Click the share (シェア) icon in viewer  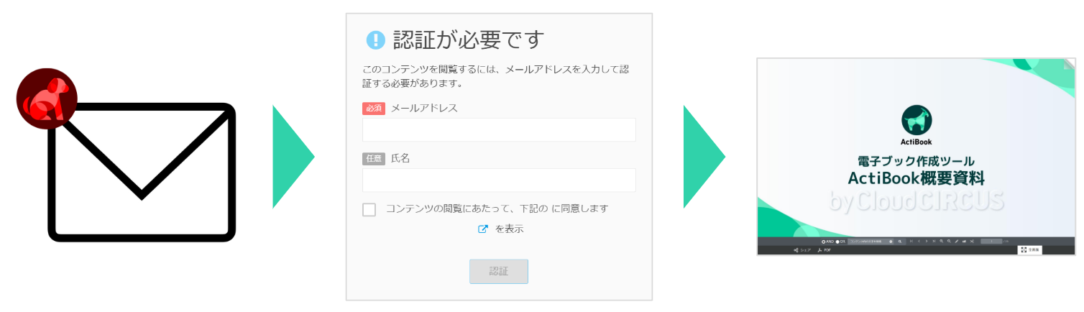coord(796,250)
